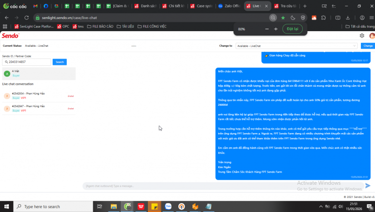This screenshot has height=212, width=375.
Task: Switch to the 'Case system' tab
Action: coord(201,6)
